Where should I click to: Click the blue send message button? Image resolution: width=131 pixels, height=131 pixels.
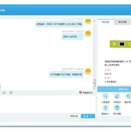pos(86,116)
